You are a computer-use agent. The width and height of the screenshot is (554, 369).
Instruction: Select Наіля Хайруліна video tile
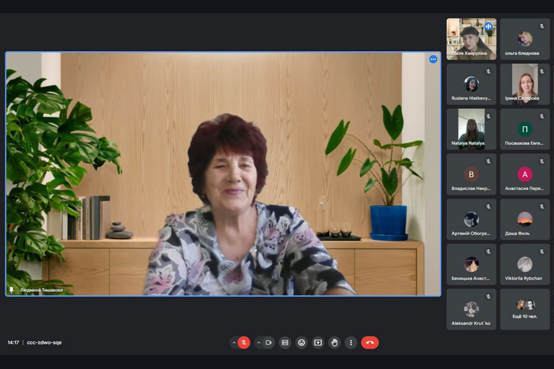click(x=472, y=39)
